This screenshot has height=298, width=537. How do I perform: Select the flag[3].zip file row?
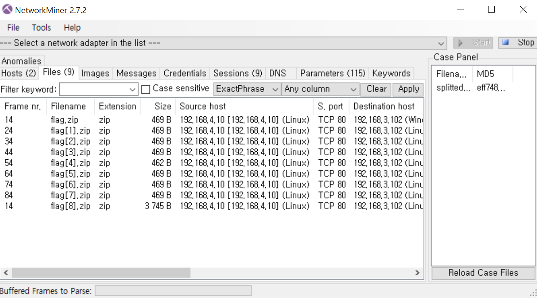(212, 152)
